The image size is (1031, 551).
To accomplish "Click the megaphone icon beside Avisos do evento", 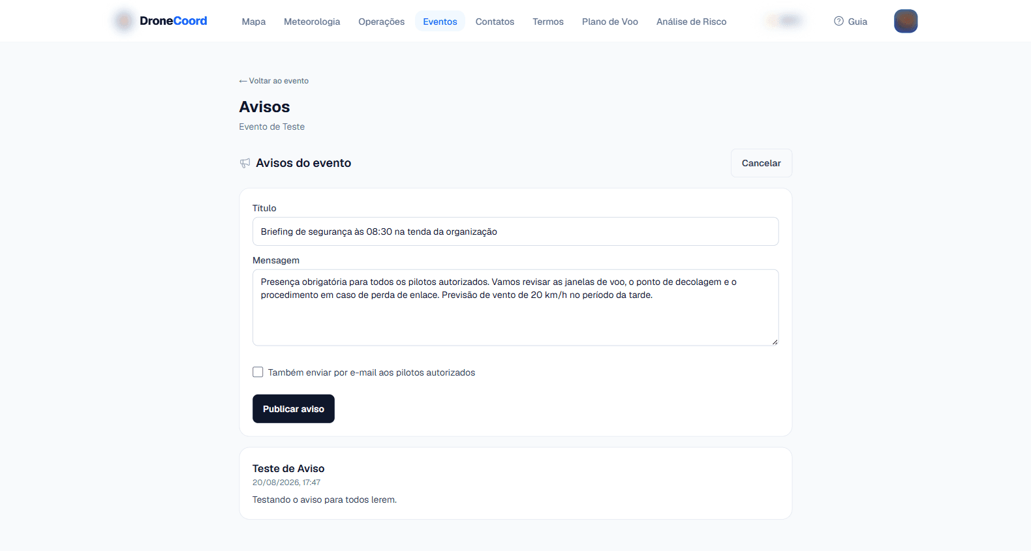I will click(245, 163).
